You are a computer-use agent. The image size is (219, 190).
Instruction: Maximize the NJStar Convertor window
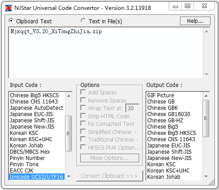click(x=188, y=6)
